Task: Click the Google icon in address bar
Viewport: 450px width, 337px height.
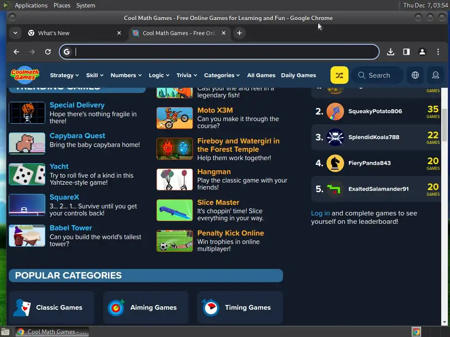Action: click(x=67, y=52)
